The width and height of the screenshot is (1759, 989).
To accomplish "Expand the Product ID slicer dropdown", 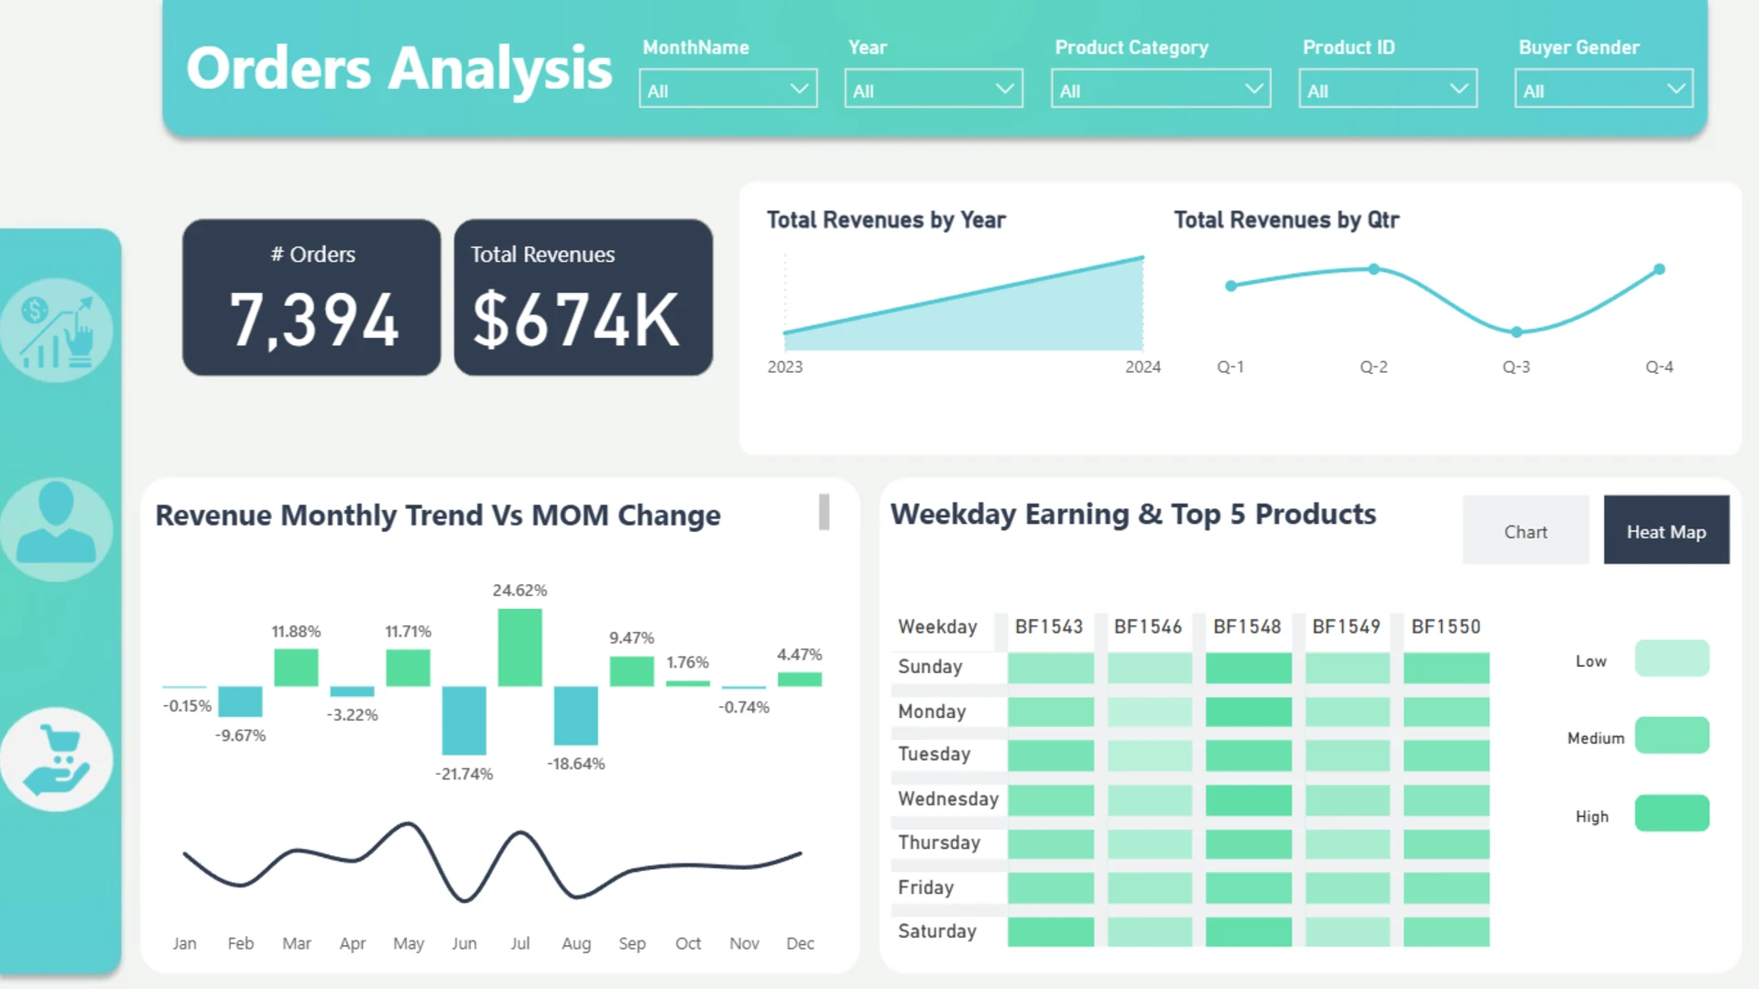I will pyautogui.click(x=1388, y=89).
